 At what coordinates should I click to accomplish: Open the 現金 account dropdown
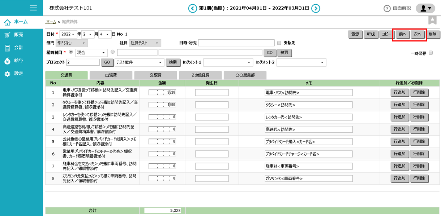coord(92,53)
